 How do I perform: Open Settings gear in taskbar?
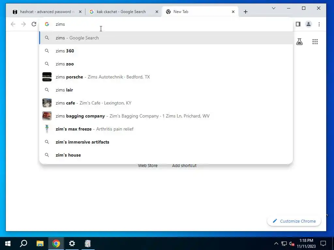click(72, 243)
